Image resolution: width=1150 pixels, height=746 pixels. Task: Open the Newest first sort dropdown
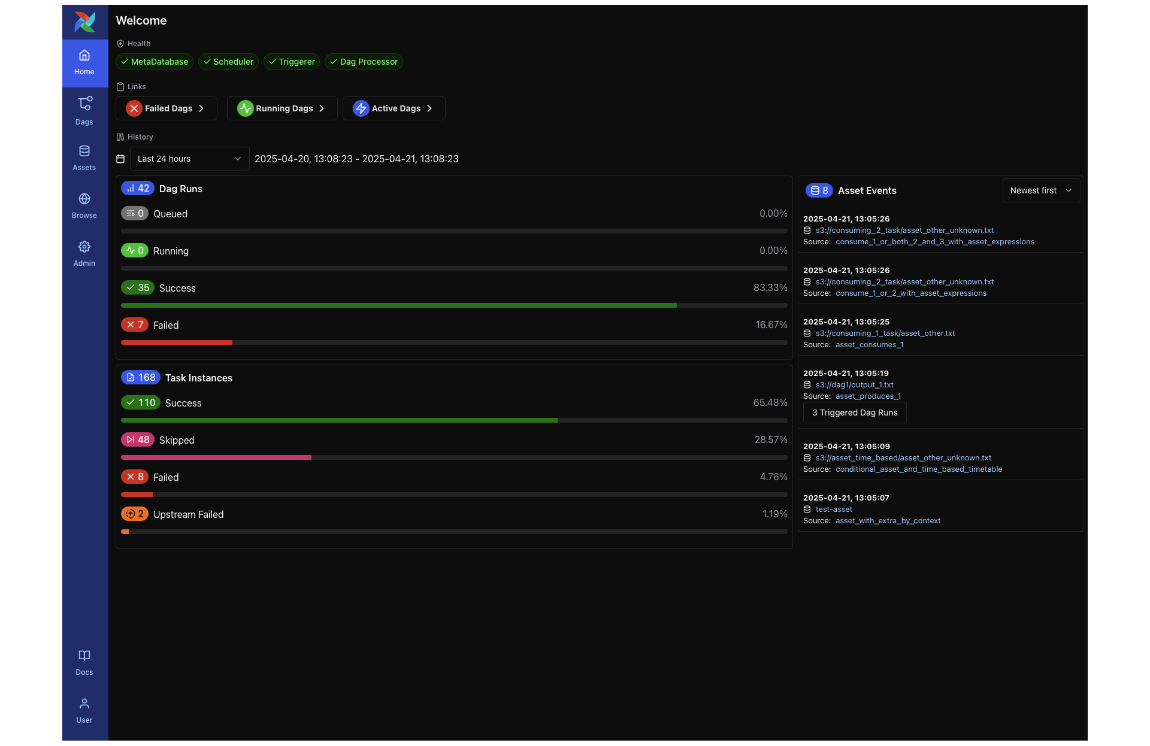point(1040,190)
